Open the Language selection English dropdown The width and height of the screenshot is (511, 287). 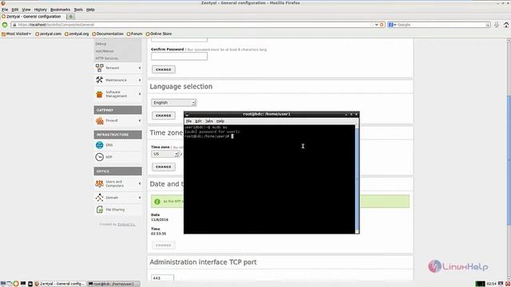tap(174, 103)
